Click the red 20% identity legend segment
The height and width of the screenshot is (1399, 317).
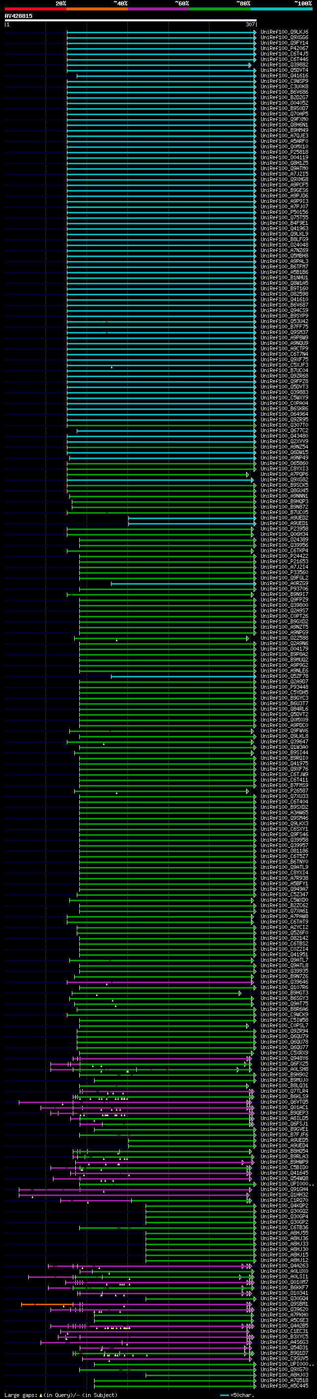pyautogui.click(x=35, y=9)
